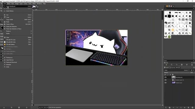The image size is (195, 109).
Task: Choose the large hard round brush
Action: coord(169,16)
